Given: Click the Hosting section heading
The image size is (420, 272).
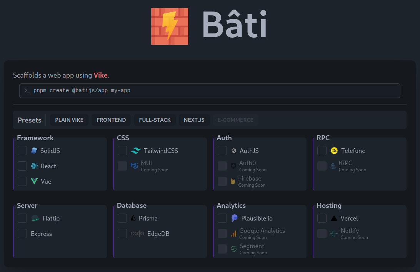Looking at the screenshot, I should pyautogui.click(x=329, y=206).
